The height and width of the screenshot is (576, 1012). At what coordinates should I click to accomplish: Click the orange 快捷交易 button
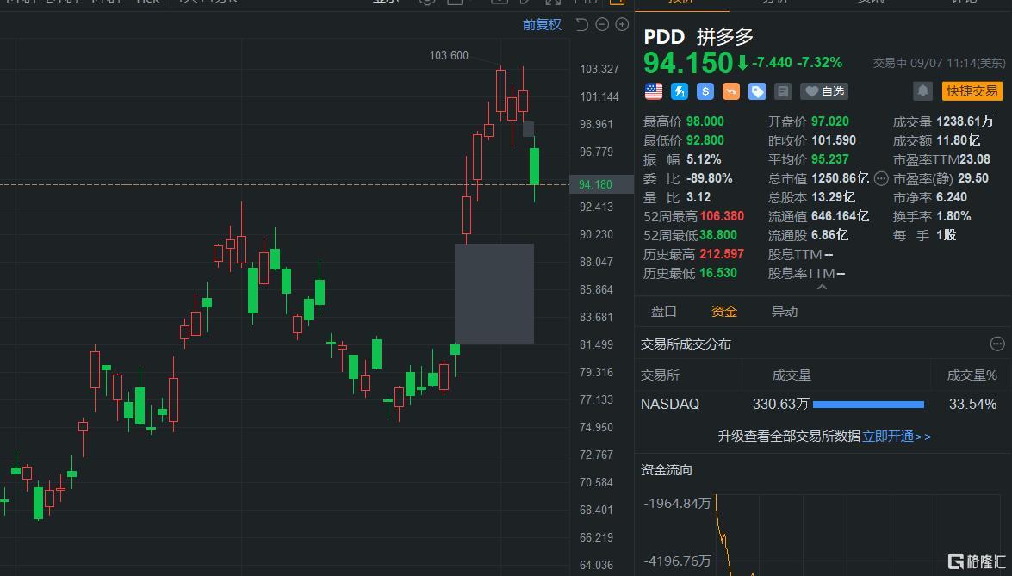click(972, 91)
